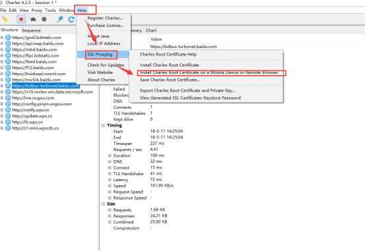Choose Check for Updates
The height and width of the screenshot is (251, 365).
click(x=106, y=65)
